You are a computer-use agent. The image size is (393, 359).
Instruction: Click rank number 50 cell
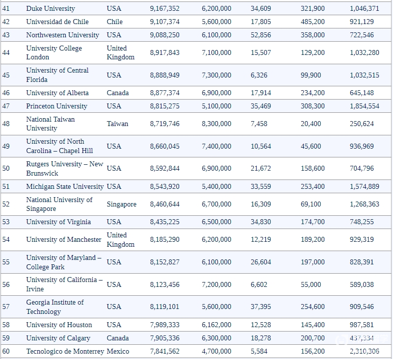(x=6, y=168)
